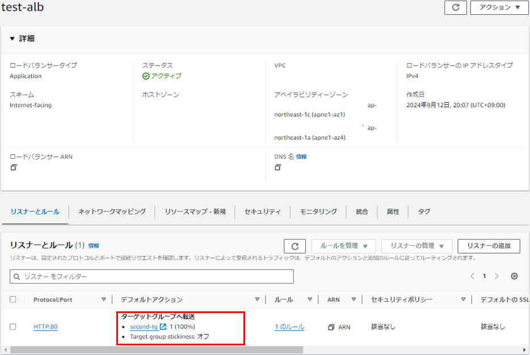
Task: Refresh the listeners and rules list
Action: [x=295, y=246]
